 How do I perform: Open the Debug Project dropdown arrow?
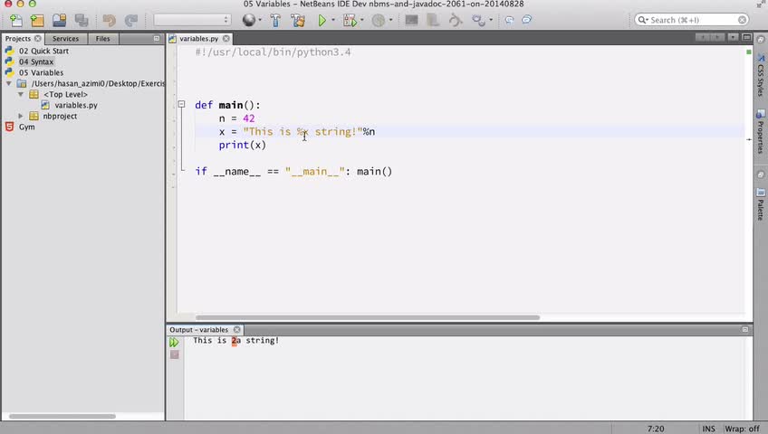(x=362, y=20)
